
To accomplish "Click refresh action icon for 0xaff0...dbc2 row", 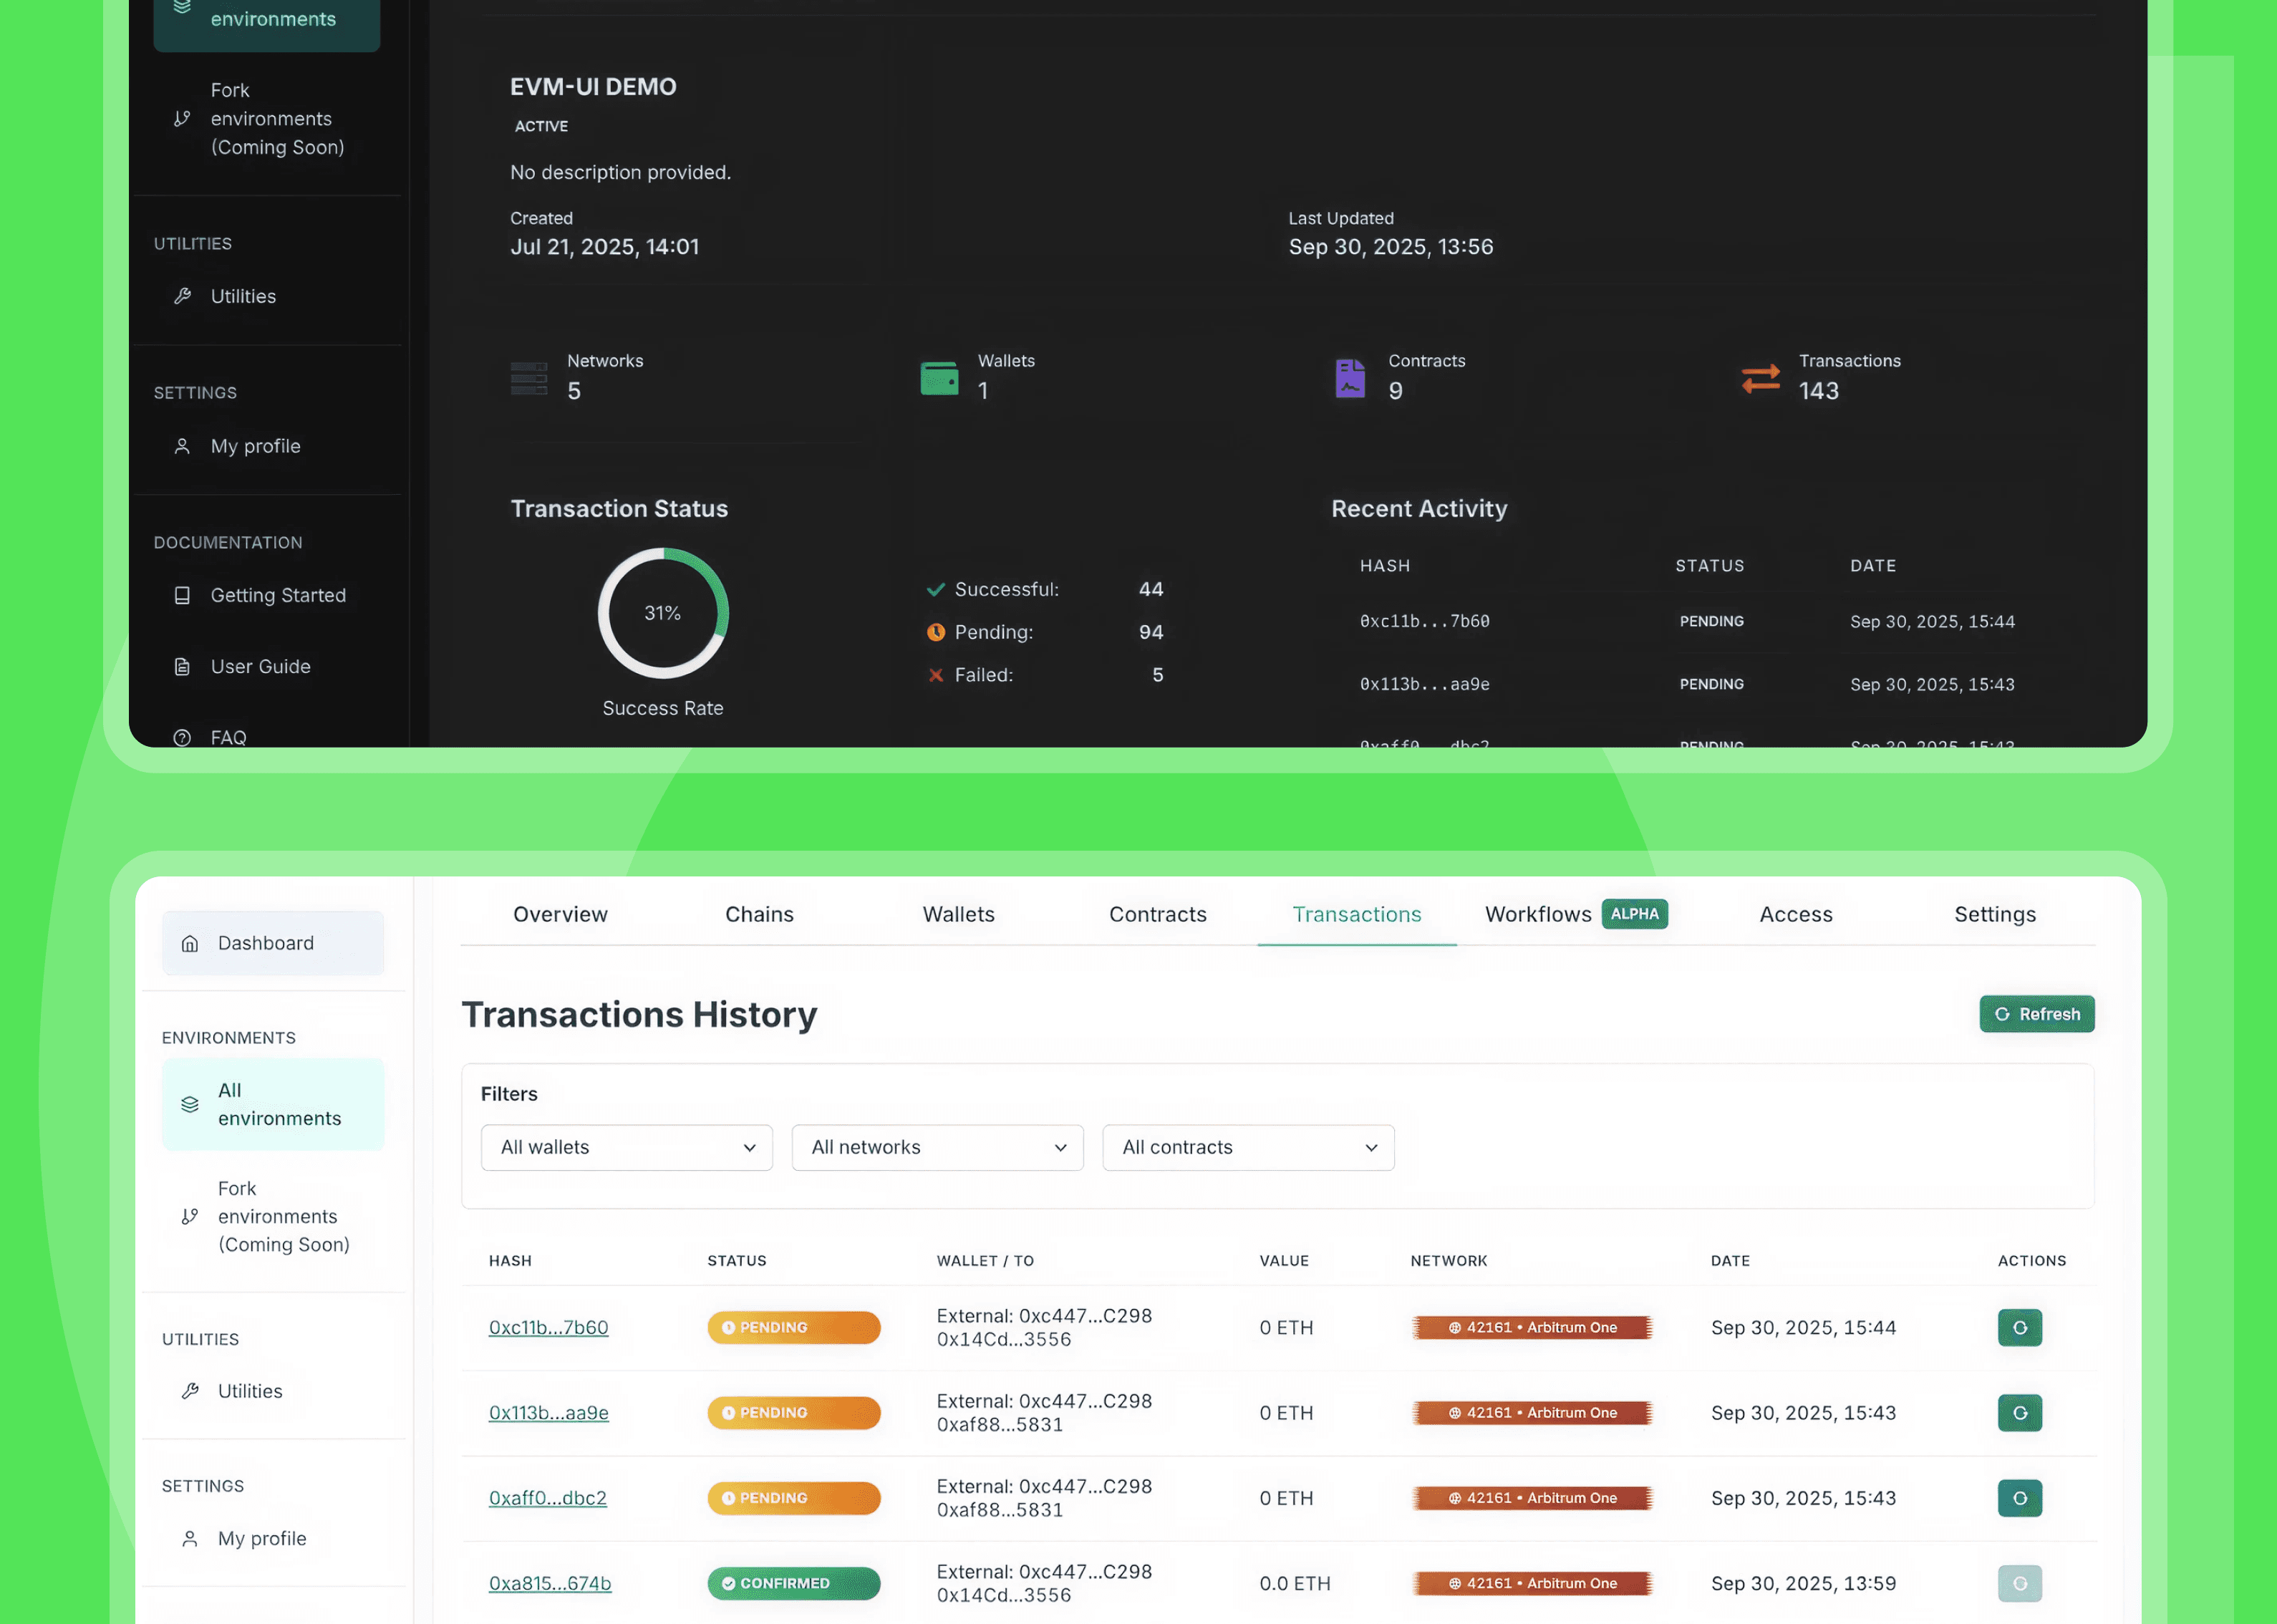I will pos(2019,1497).
